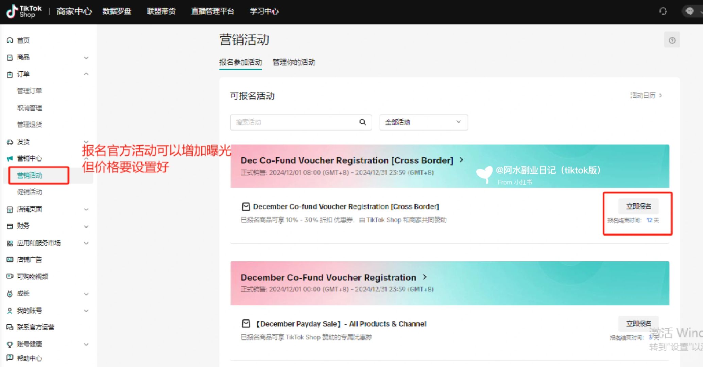The image size is (703, 367).
Task: Click the 我的账号 account person icon
Action: click(x=10, y=311)
